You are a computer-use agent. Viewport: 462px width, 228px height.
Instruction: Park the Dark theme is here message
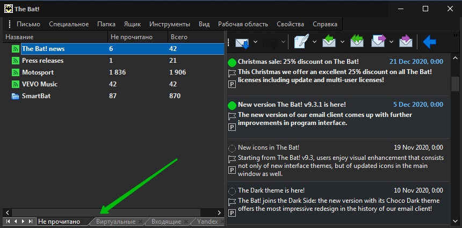click(232, 212)
